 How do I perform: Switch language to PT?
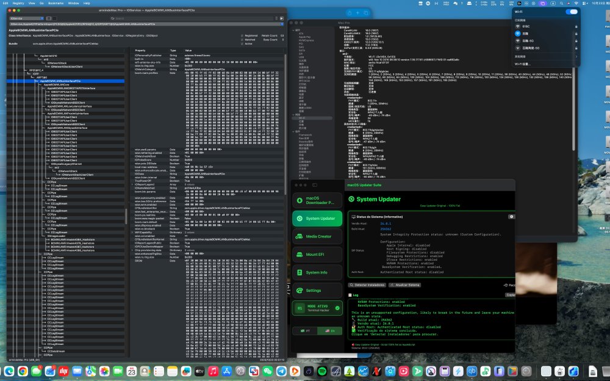pos(305,331)
